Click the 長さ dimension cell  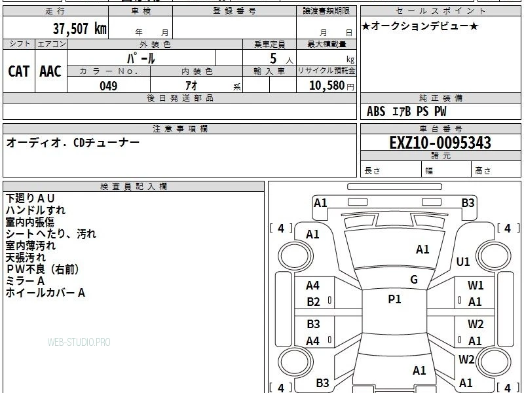391,170
